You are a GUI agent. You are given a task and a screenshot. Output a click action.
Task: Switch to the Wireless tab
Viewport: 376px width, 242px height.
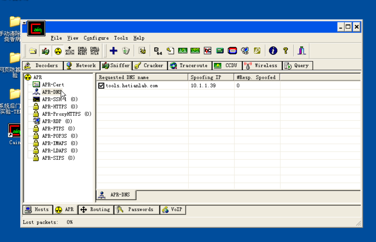(262, 66)
